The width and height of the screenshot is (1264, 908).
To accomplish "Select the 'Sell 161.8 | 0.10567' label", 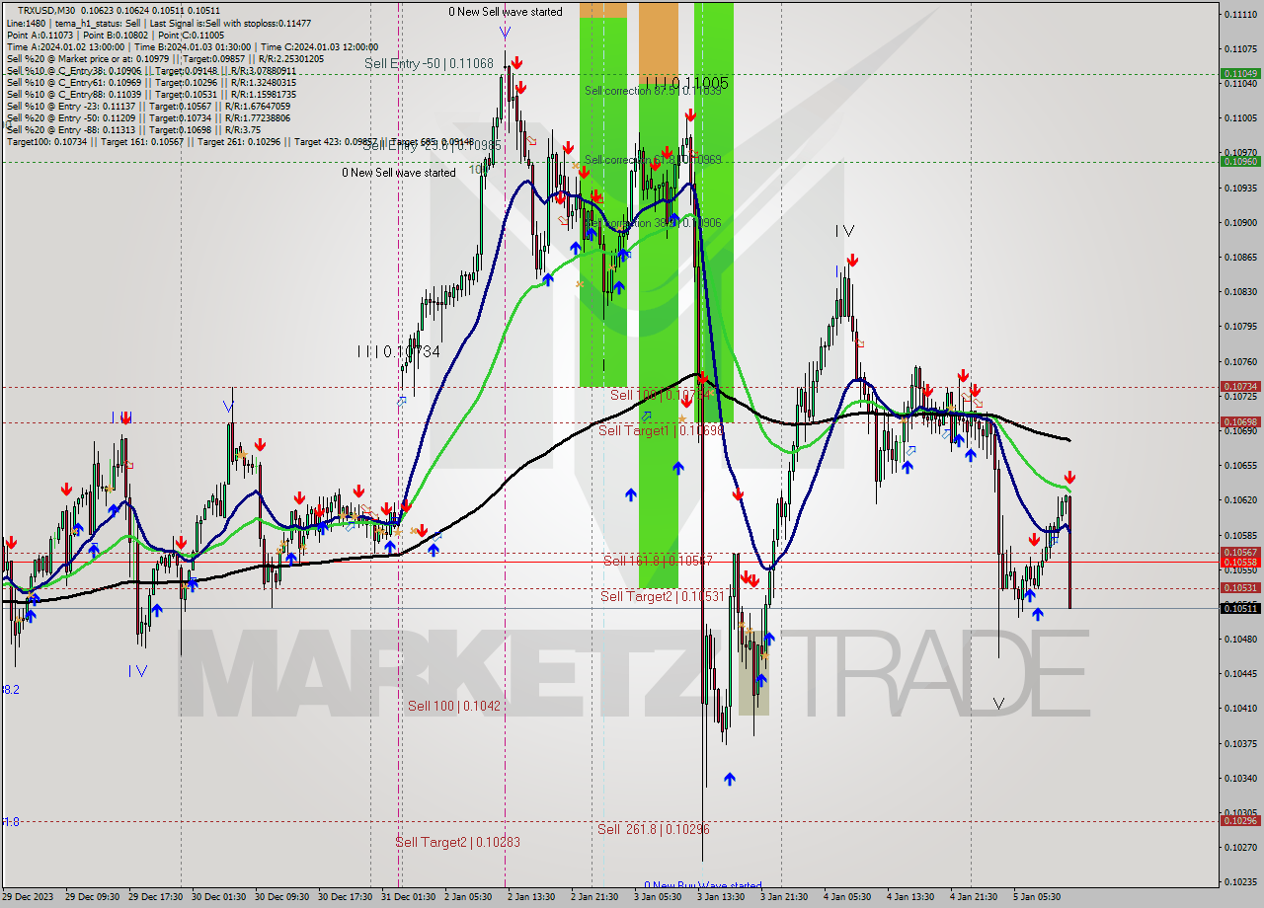I will (x=658, y=561).
